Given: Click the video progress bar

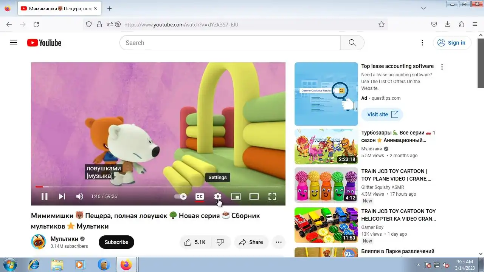Looking at the screenshot, I should click(x=158, y=187).
